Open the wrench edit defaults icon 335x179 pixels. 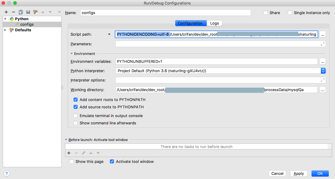(x=35, y=12)
